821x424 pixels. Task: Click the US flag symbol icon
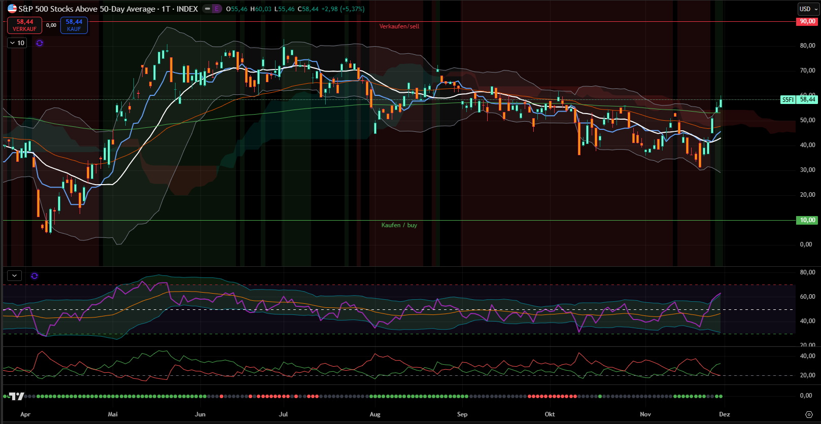click(x=12, y=9)
